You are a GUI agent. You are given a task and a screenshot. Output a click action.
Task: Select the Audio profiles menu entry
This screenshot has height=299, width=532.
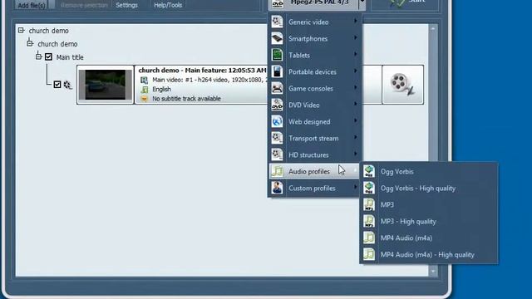[314, 172]
